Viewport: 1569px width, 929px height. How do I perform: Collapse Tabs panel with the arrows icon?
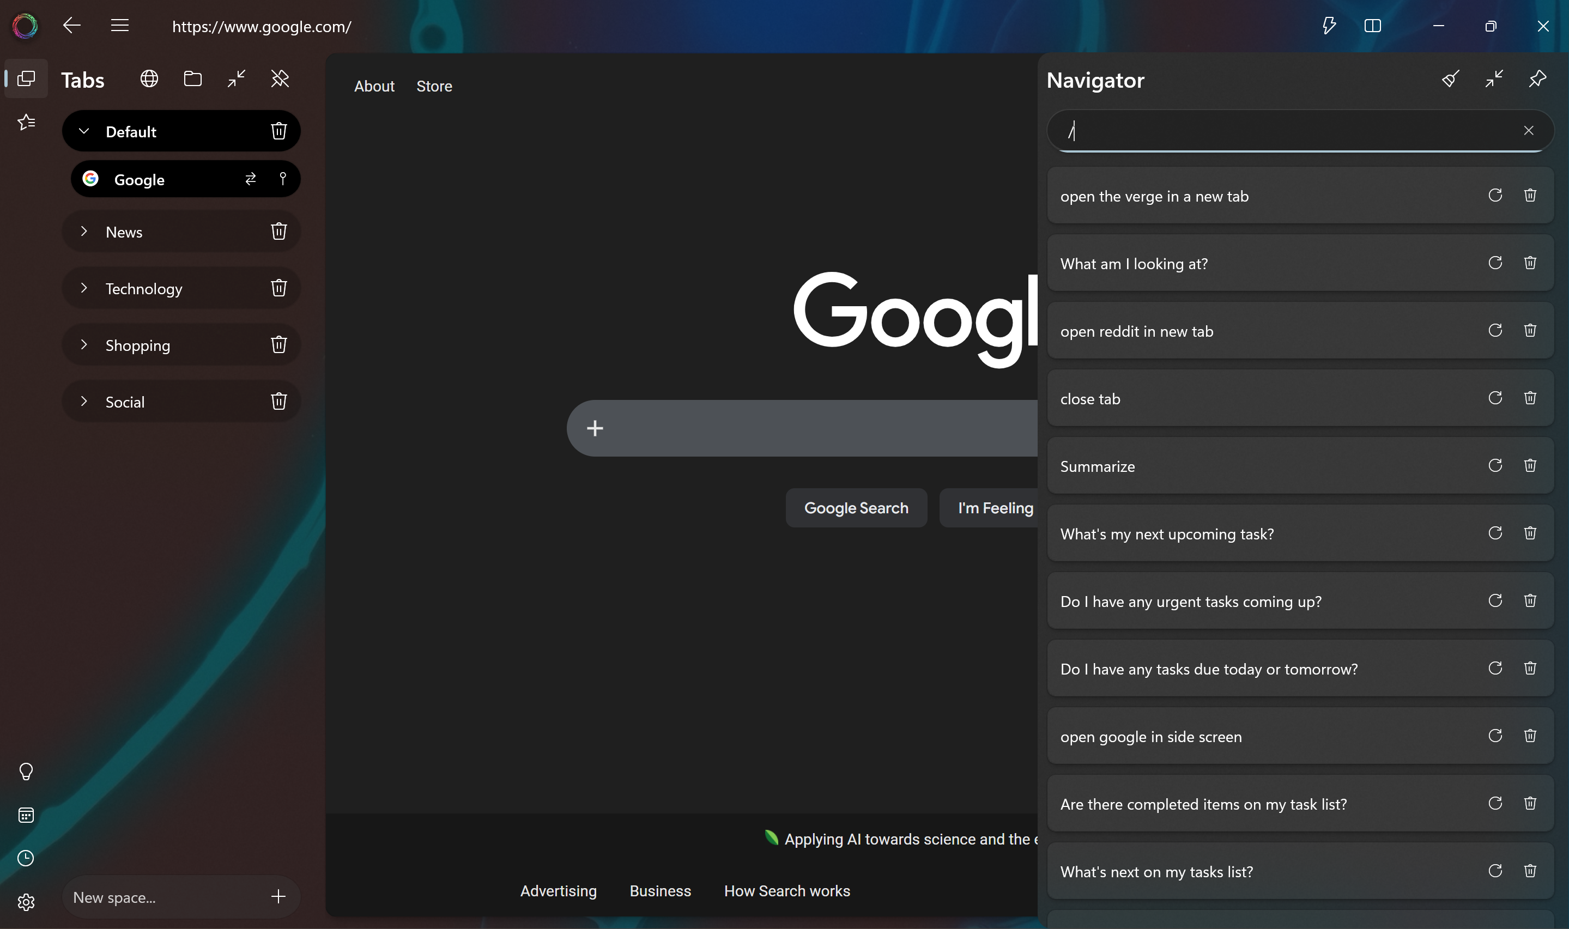[237, 79]
